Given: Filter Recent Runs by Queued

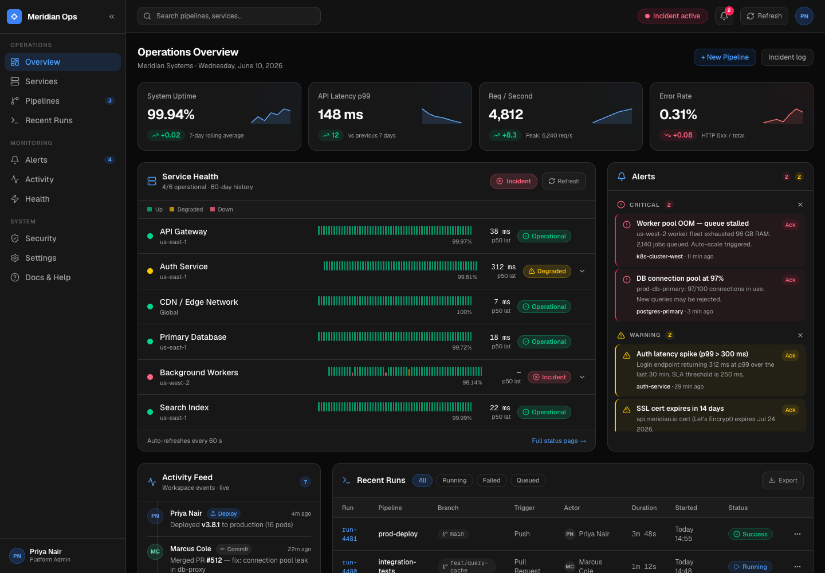Looking at the screenshot, I should pos(528,480).
